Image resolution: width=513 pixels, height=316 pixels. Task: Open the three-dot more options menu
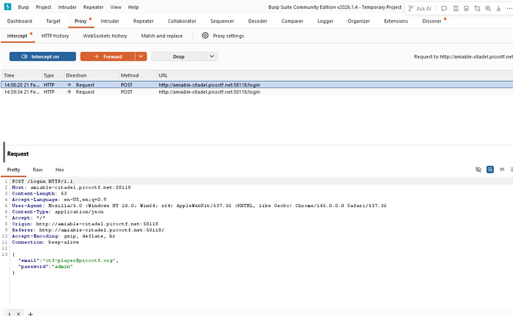point(509,9)
